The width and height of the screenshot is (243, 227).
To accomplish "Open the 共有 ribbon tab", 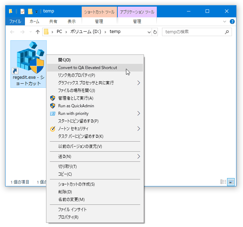I will (x=53, y=22).
